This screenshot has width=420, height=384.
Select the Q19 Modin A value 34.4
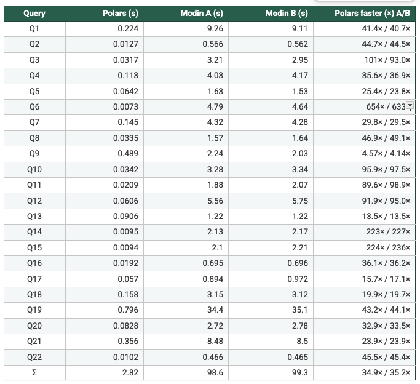pos(186,310)
